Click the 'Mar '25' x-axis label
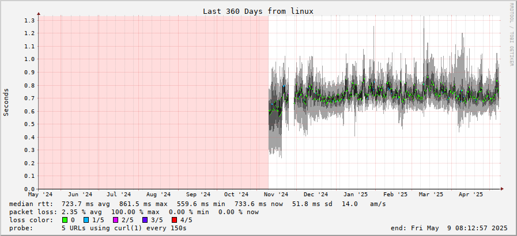This screenshot has width=517, height=236. coord(431,195)
